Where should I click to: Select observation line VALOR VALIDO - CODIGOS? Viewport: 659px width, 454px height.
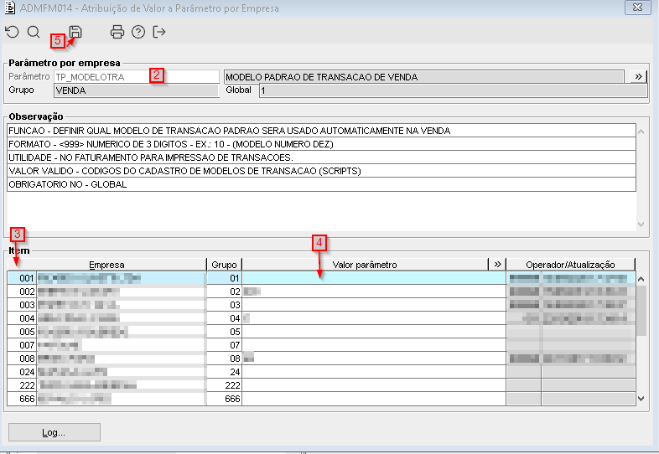[321, 171]
